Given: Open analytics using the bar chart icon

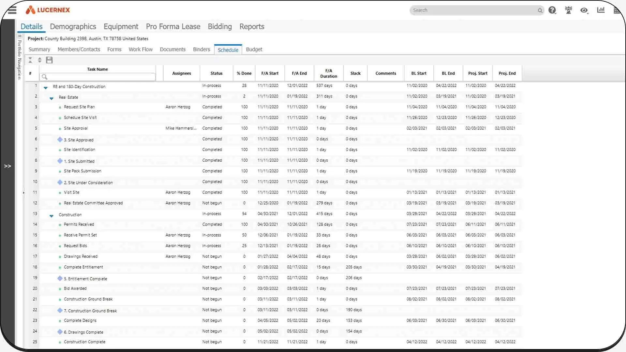Looking at the screenshot, I should (601, 10).
